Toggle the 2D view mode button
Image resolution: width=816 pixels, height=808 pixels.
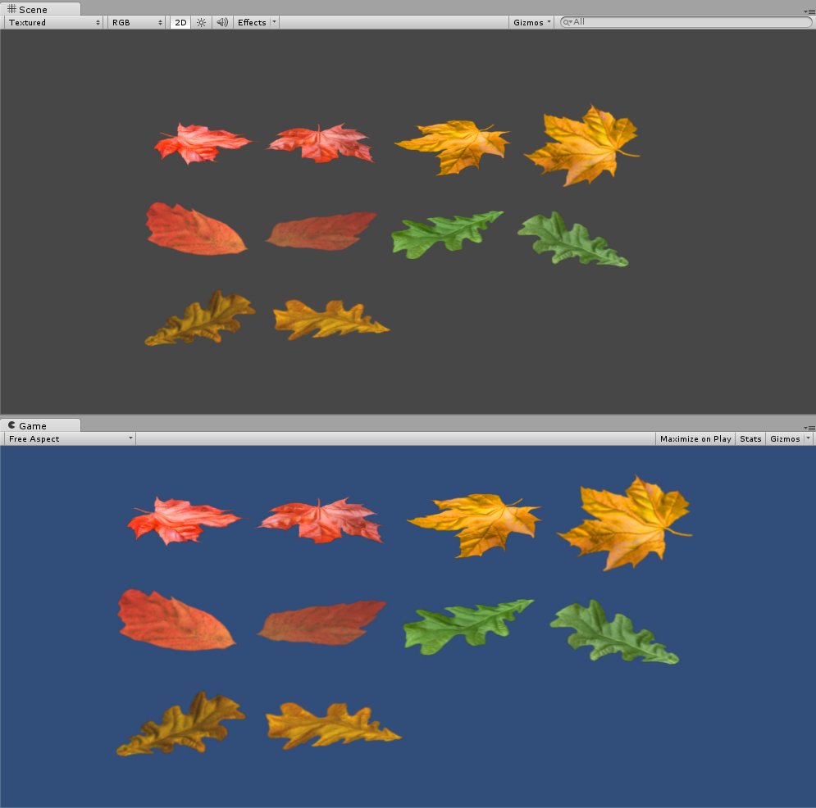180,22
